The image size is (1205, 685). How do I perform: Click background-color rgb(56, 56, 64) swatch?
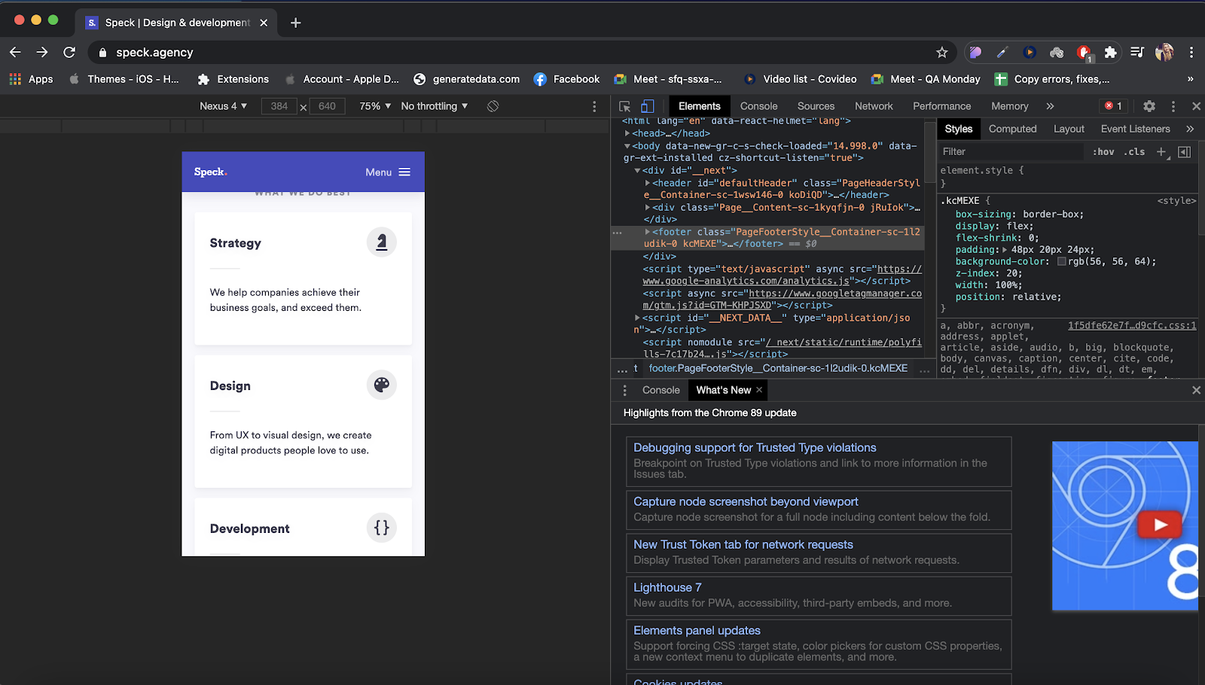coord(1062,262)
